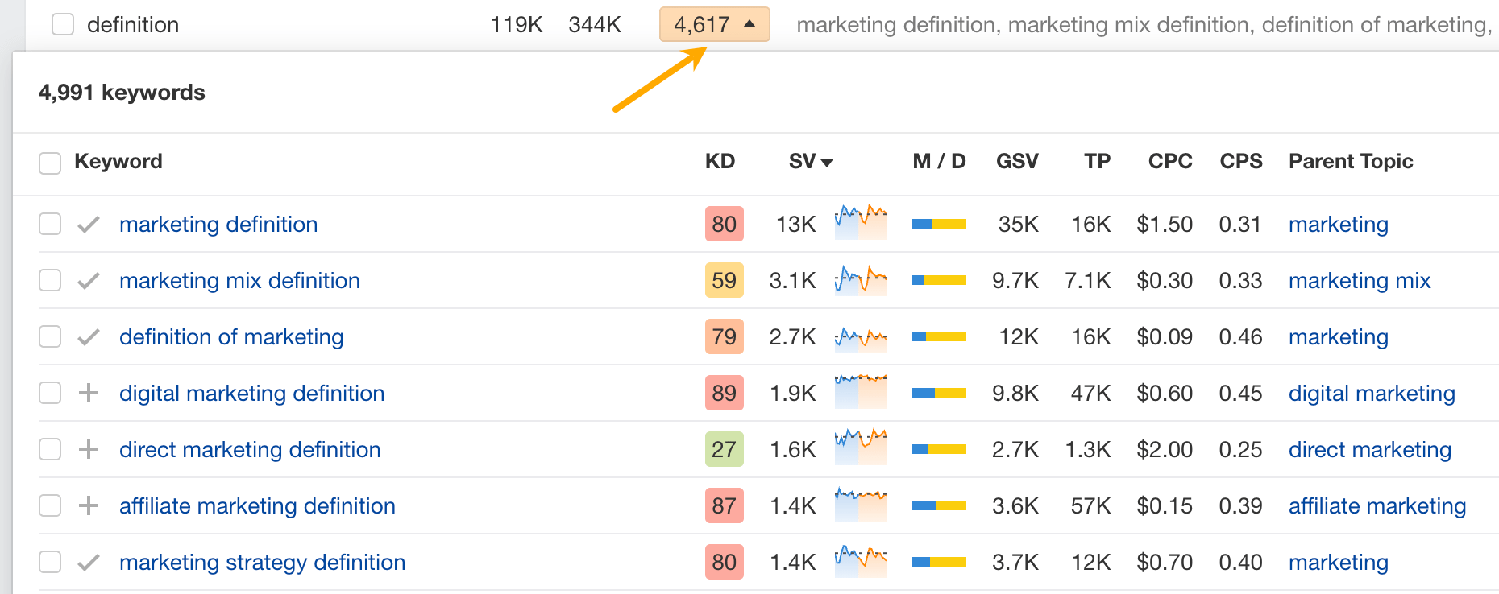
Task: Click the trend sparkline for marketing definition
Action: (x=859, y=224)
